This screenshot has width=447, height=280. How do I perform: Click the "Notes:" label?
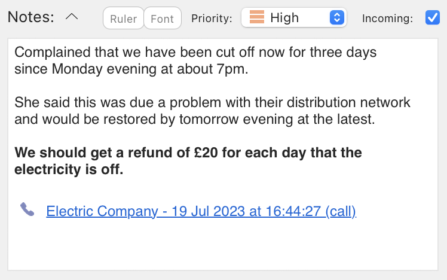[31, 18]
